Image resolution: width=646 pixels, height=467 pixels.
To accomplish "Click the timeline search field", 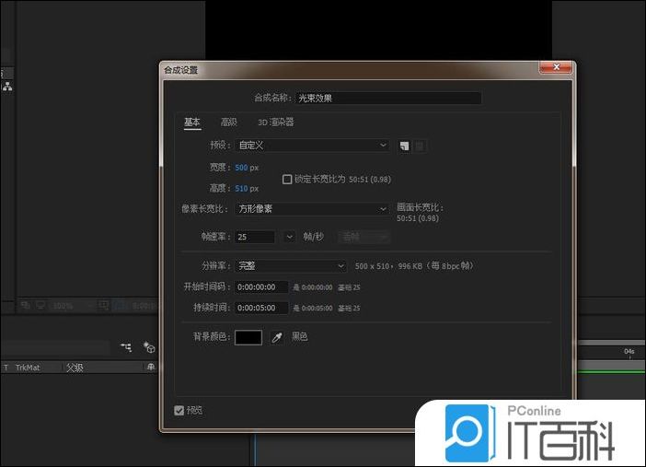I will pos(55,347).
